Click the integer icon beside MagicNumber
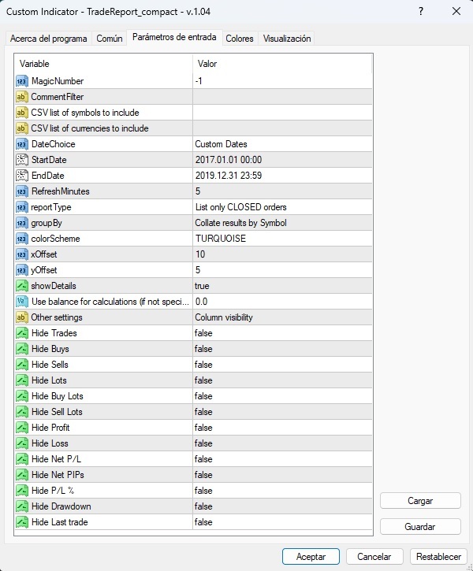The image size is (473, 571). click(x=22, y=81)
